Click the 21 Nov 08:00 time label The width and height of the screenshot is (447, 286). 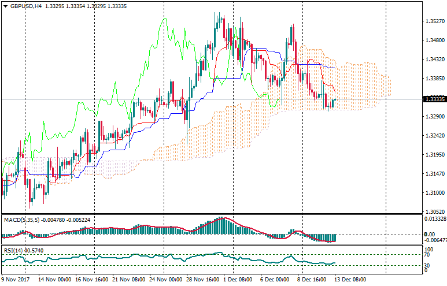pos(129,278)
